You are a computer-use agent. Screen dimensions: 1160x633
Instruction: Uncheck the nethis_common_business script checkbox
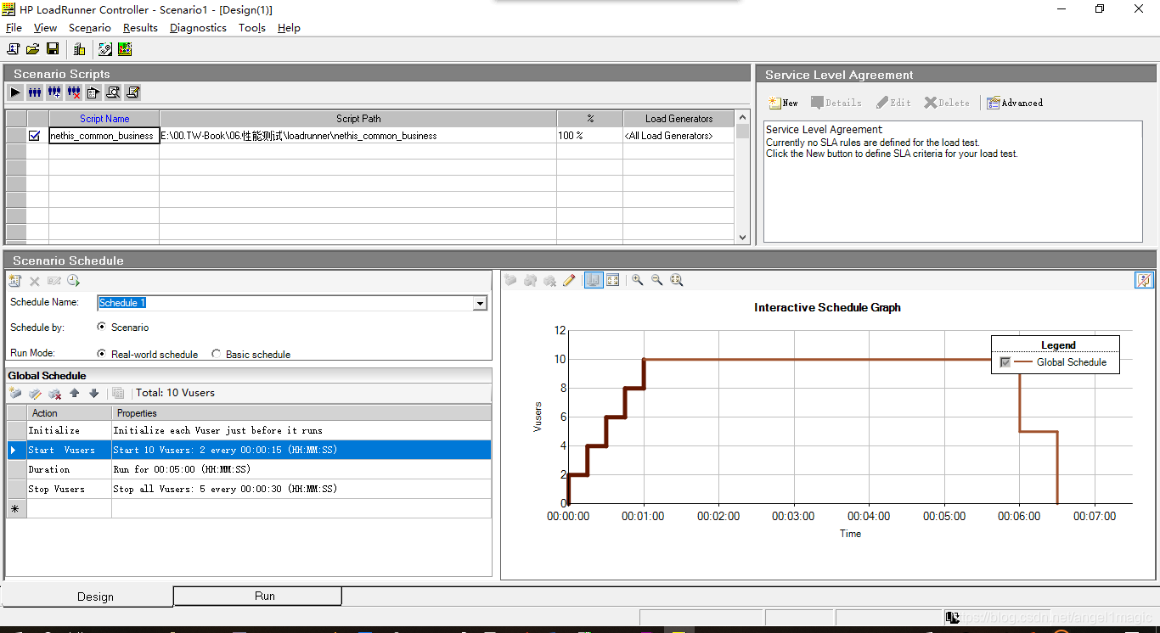pyautogui.click(x=35, y=135)
